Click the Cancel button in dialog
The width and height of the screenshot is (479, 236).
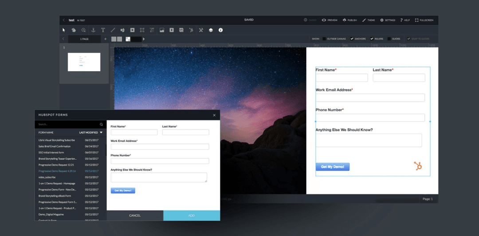135,216
